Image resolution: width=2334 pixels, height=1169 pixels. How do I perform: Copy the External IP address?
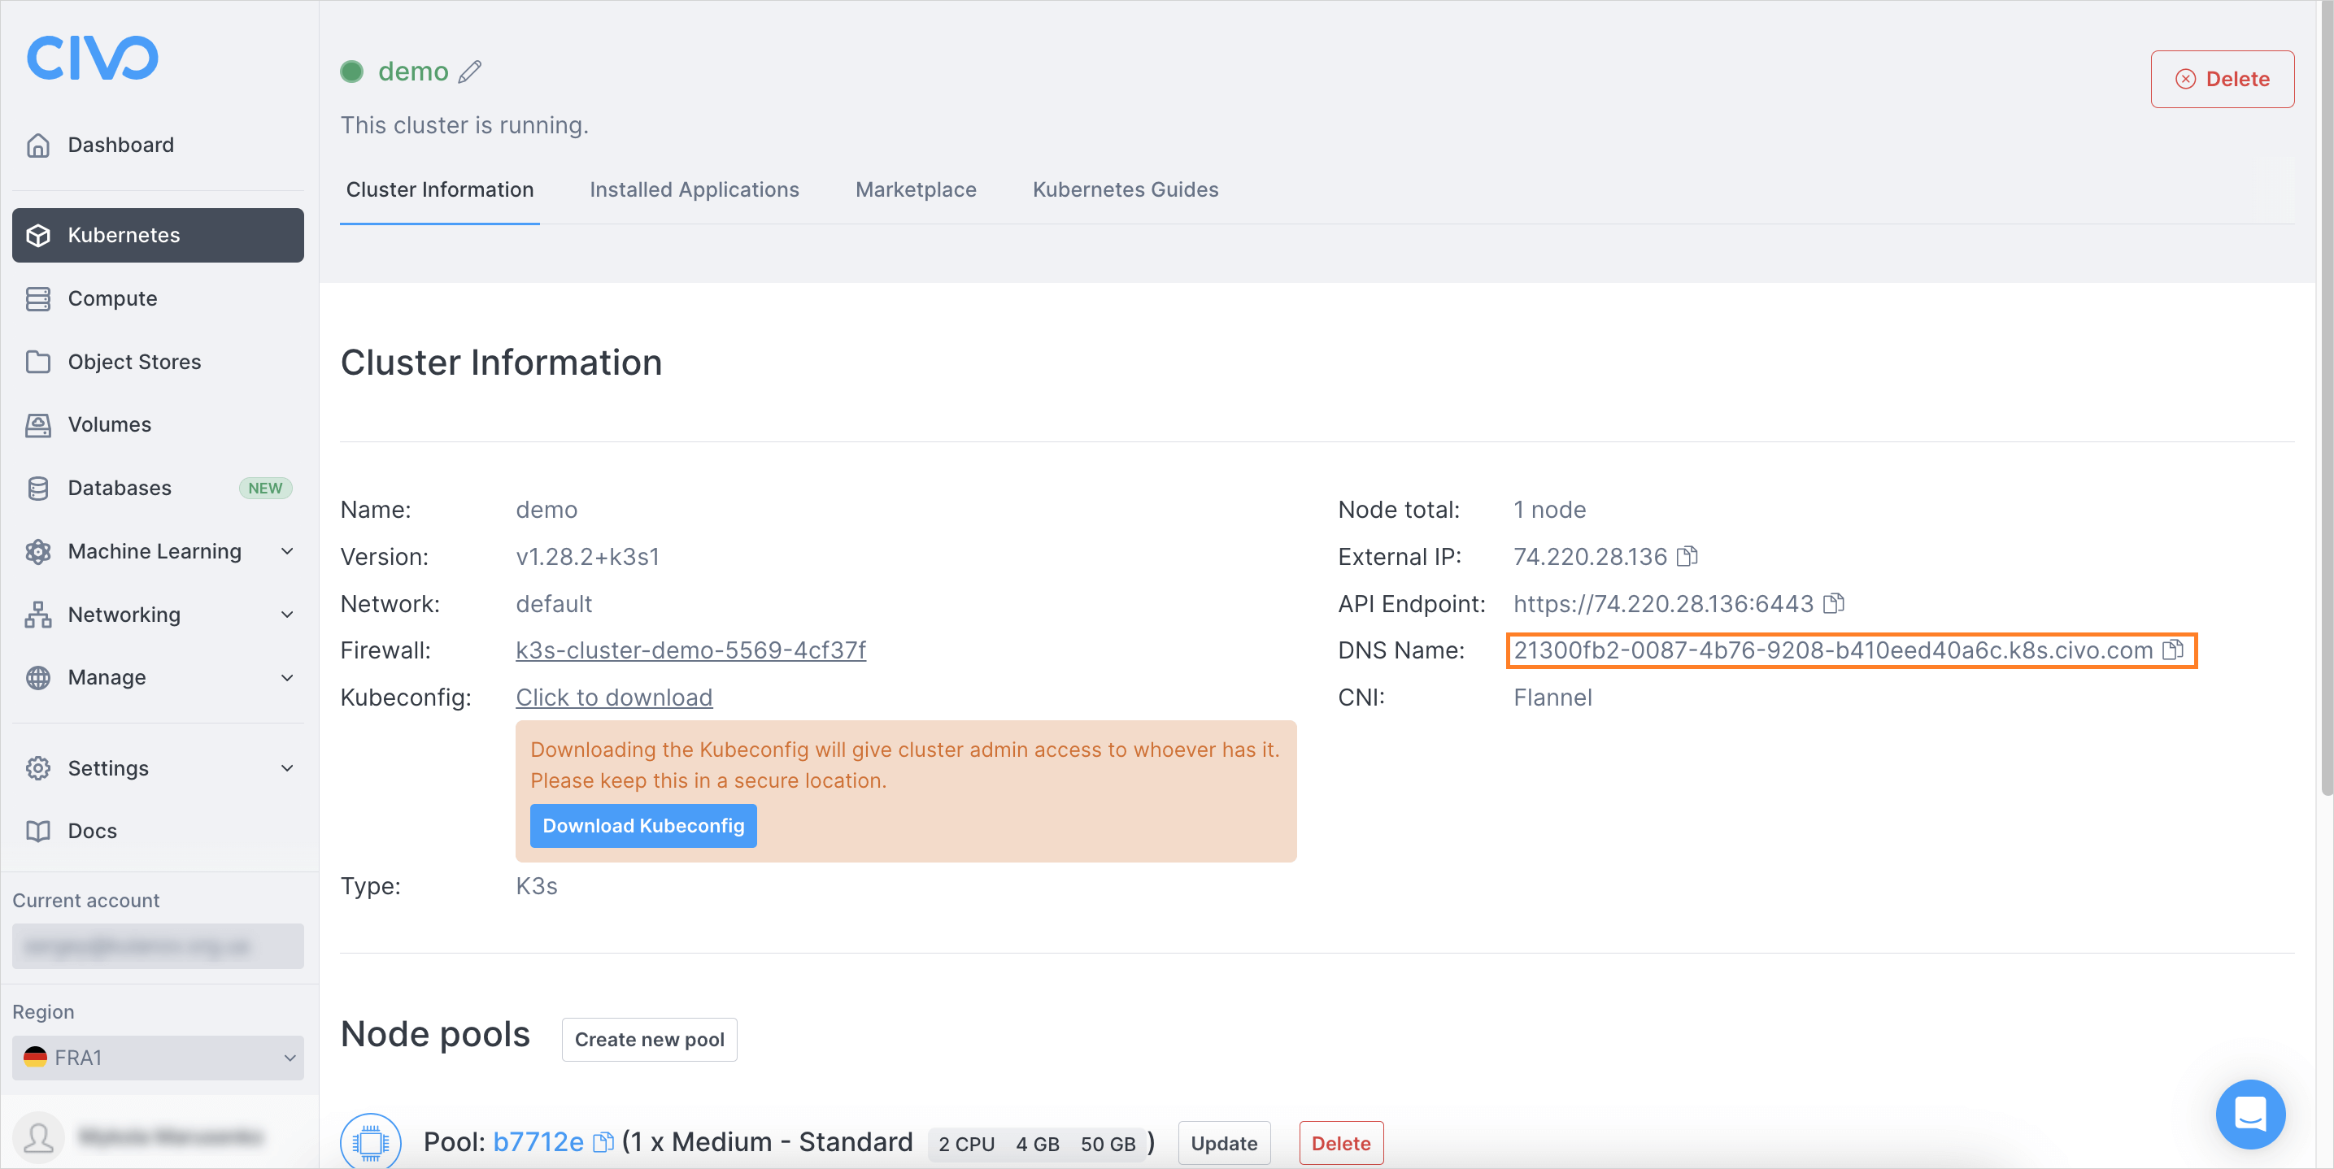(1685, 556)
